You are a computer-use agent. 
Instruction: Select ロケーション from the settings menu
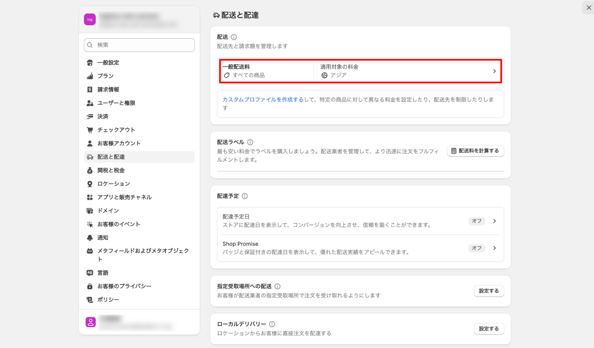tap(113, 184)
